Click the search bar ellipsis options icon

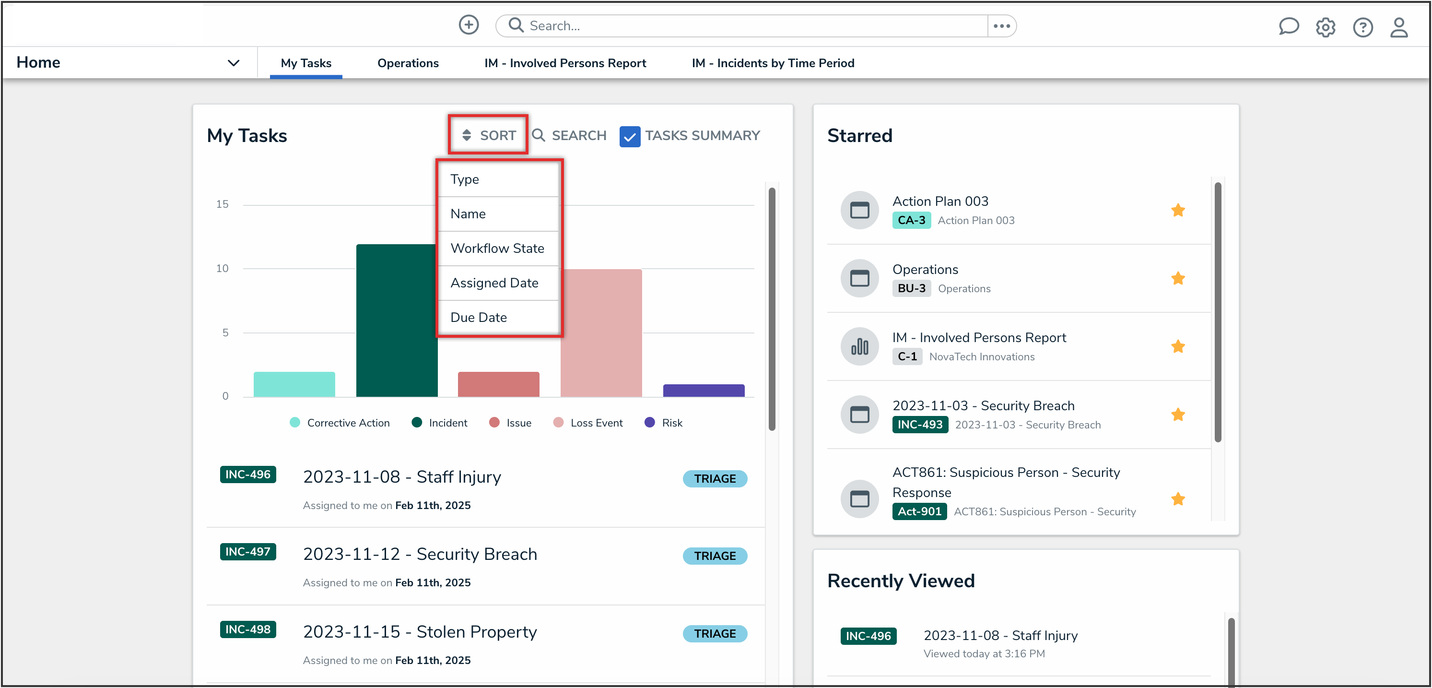pyautogui.click(x=1001, y=25)
